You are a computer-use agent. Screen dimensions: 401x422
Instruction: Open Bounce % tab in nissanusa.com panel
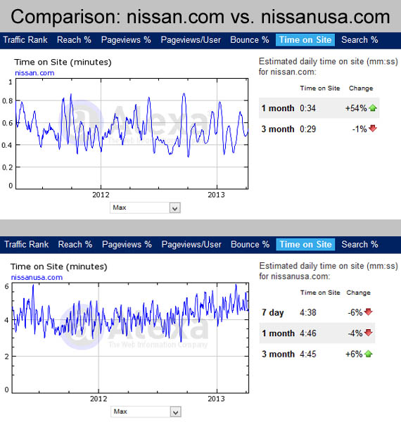(x=250, y=244)
